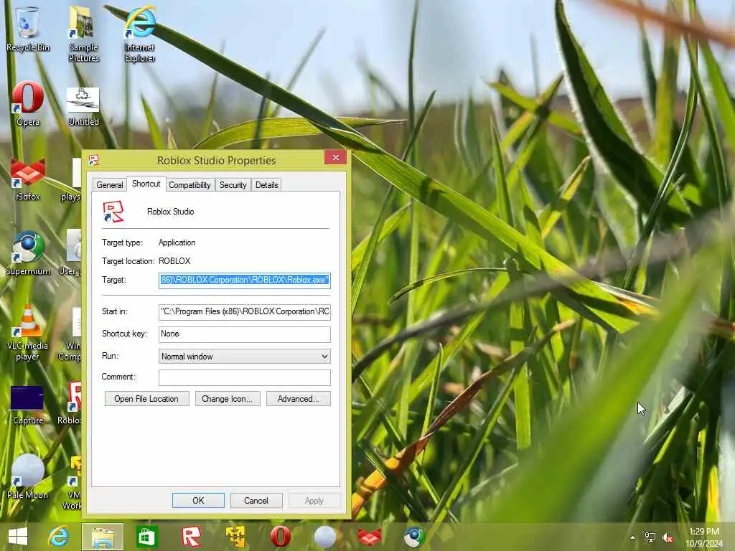Show hidden system tray icons
Viewport: 735px width, 551px height.
[x=633, y=537]
